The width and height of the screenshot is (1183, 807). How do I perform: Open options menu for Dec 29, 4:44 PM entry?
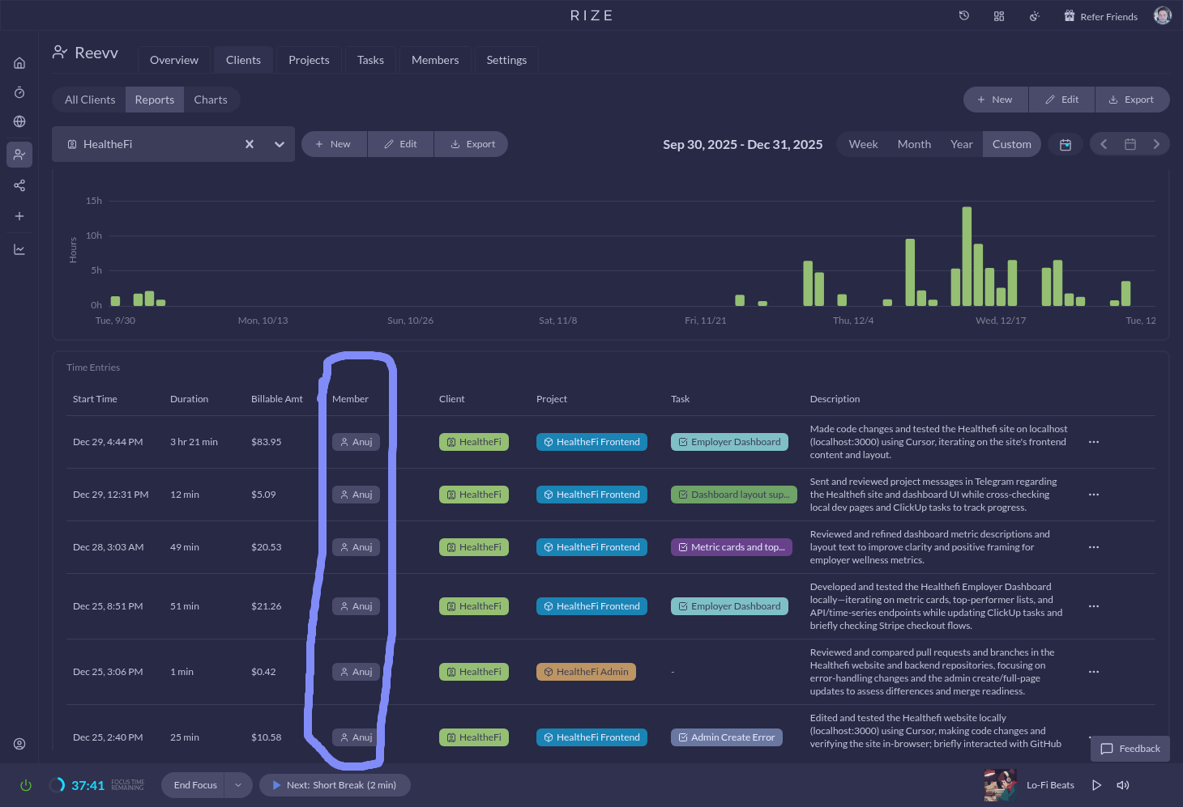[1094, 442]
